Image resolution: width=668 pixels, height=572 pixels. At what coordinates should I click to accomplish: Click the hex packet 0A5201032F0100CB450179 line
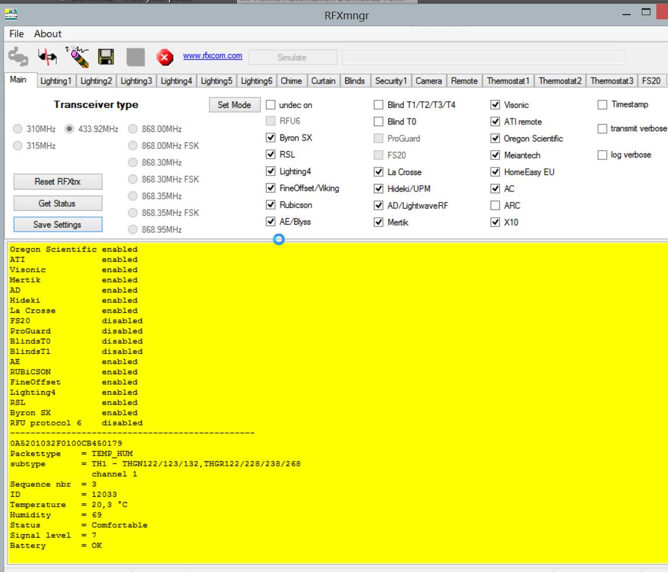click(x=66, y=443)
